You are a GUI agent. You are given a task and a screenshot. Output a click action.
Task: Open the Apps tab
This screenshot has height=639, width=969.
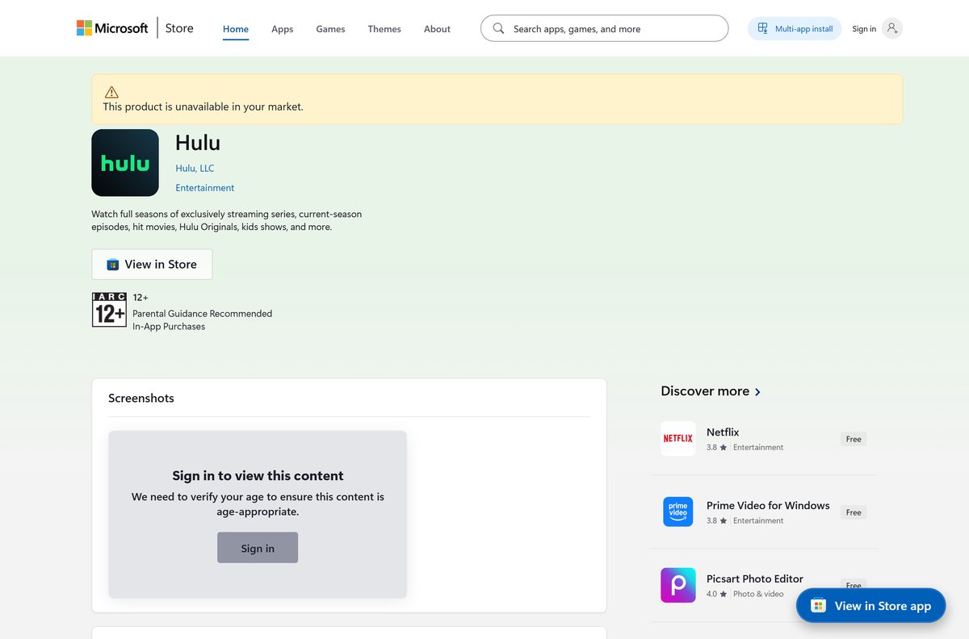pyautogui.click(x=282, y=29)
